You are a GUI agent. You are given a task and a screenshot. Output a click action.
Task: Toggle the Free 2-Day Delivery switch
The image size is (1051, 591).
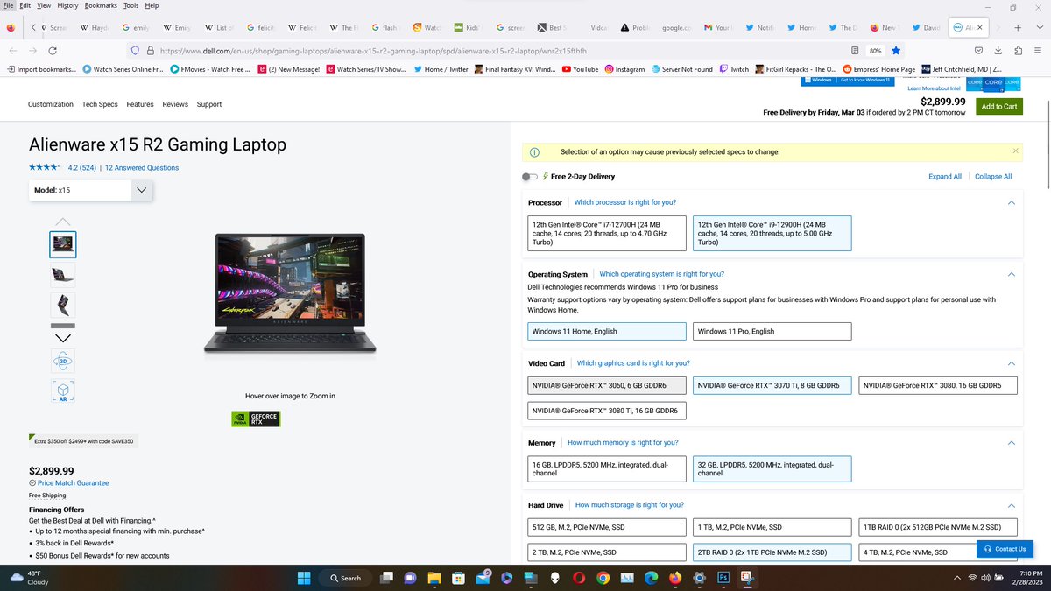[x=530, y=177]
